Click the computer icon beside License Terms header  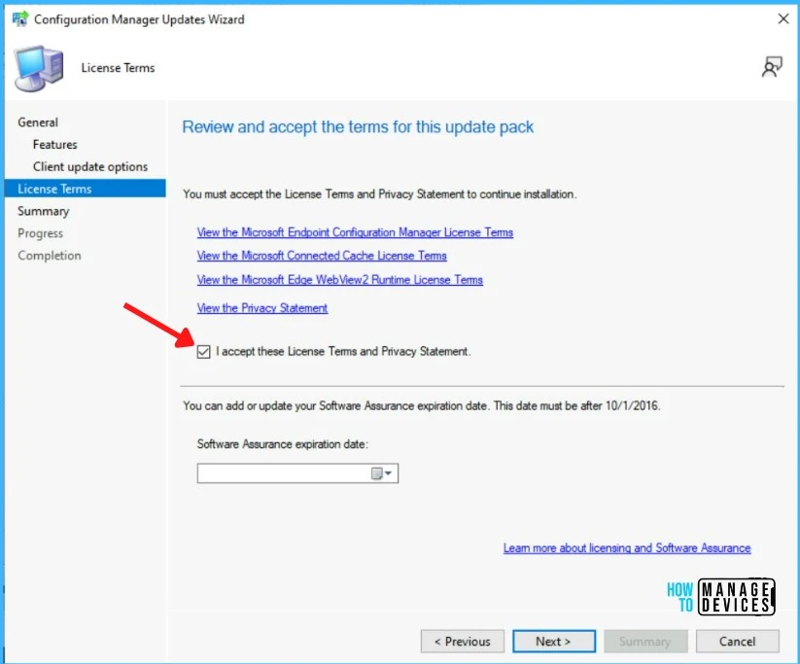(39, 68)
